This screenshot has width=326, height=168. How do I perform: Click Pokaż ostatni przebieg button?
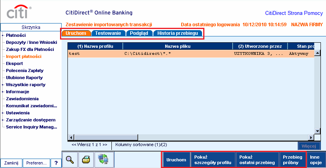coord(257,160)
